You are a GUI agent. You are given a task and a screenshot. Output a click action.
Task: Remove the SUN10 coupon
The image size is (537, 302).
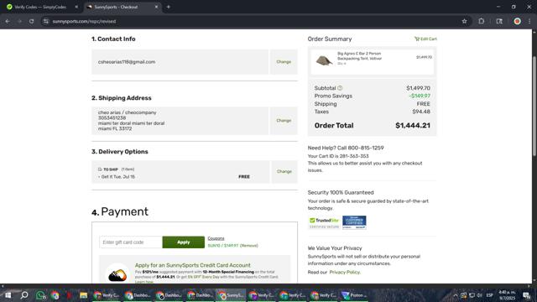click(x=248, y=246)
